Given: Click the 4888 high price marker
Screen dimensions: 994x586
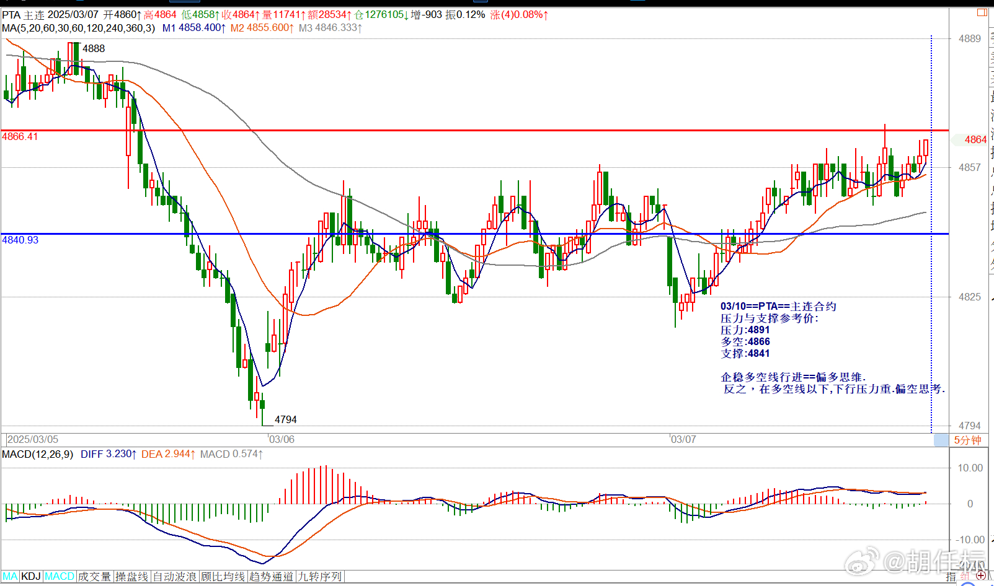Looking at the screenshot, I should (94, 48).
